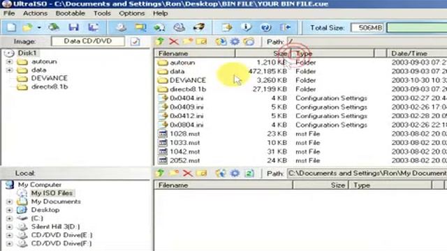Viewport: 447px width, 251px height.
Task: Sort image list by Size column header
Action: (263, 54)
